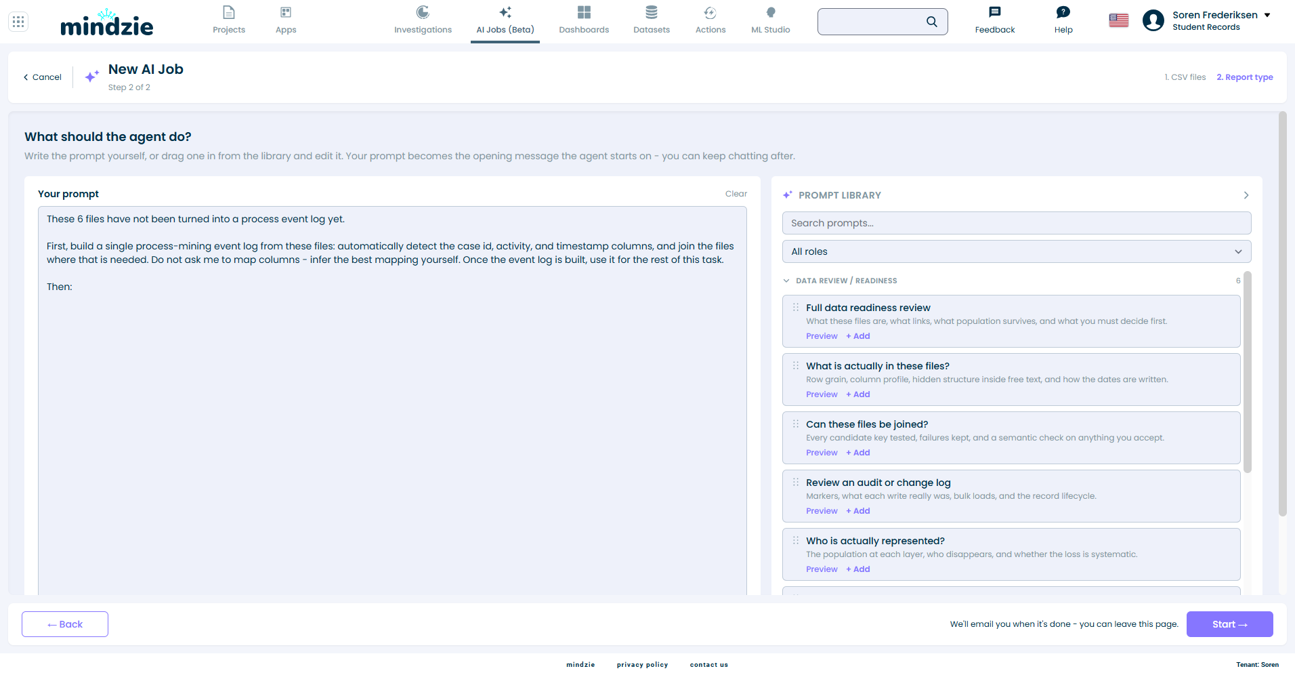
Task: Open the All roles dropdown
Action: (x=1017, y=251)
